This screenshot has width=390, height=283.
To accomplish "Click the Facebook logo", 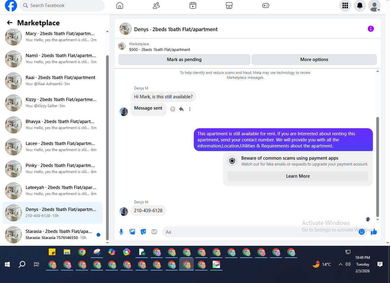I will 11,5.
